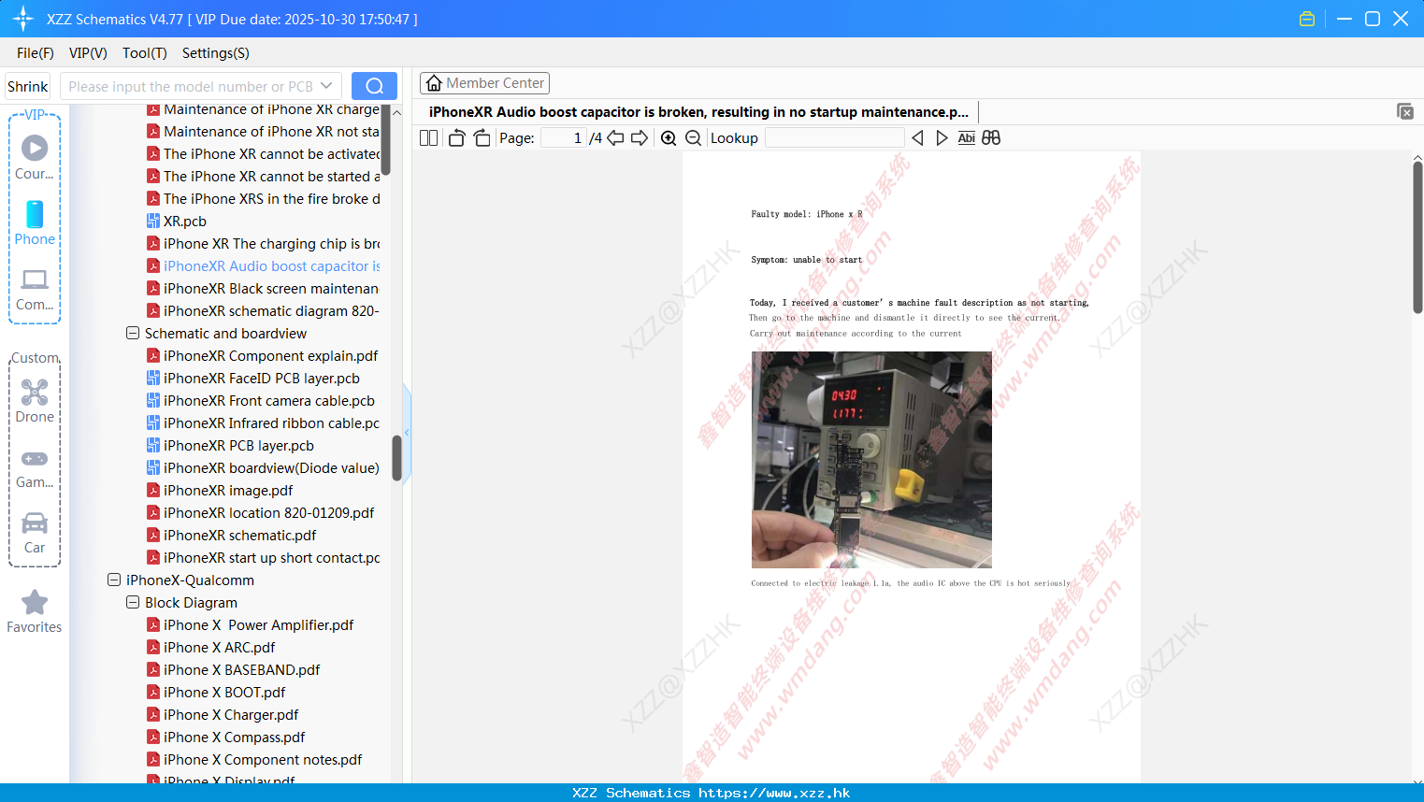Screen dimensions: 1424x802
Task: Select the iPhoneXR Audio boost capacitor document tab
Action: (698, 111)
